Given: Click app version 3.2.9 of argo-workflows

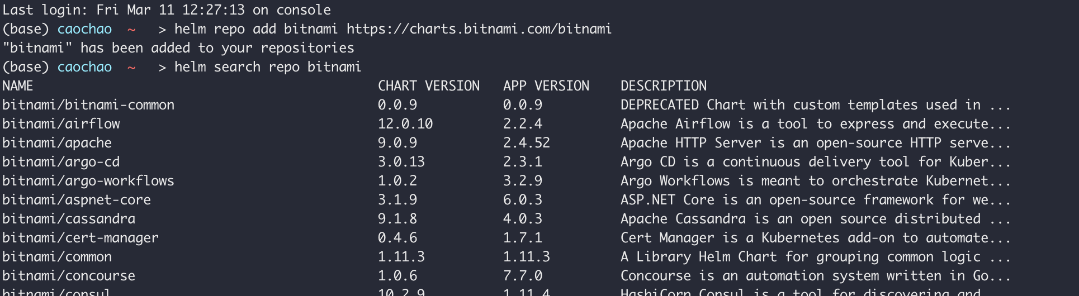Looking at the screenshot, I should click(x=523, y=181).
